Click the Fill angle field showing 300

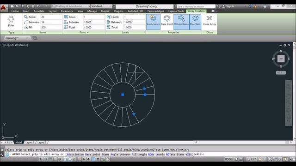51,28
